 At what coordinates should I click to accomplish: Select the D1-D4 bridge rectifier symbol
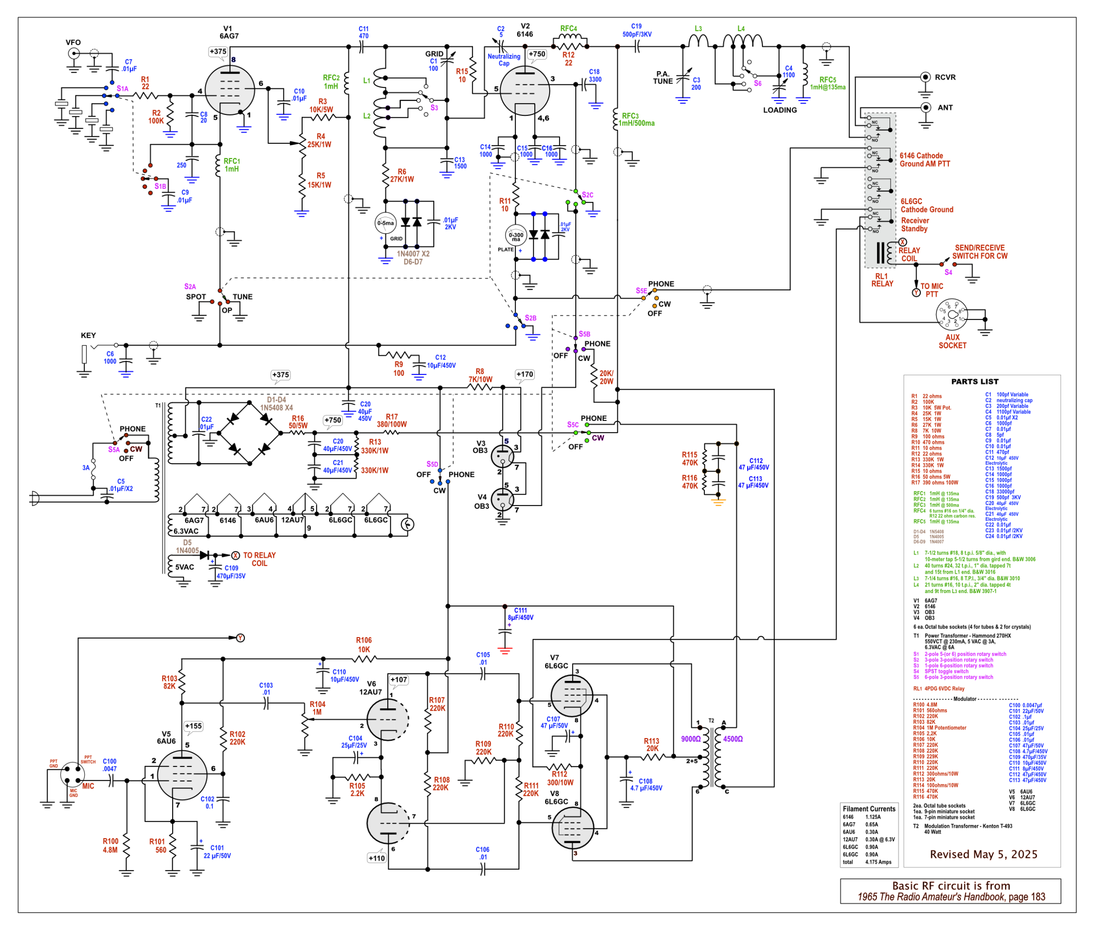tap(250, 433)
